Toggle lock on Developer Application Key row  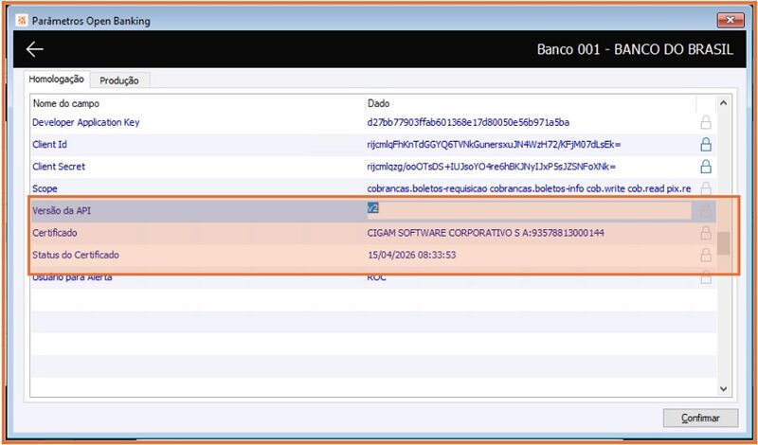coord(706,122)
